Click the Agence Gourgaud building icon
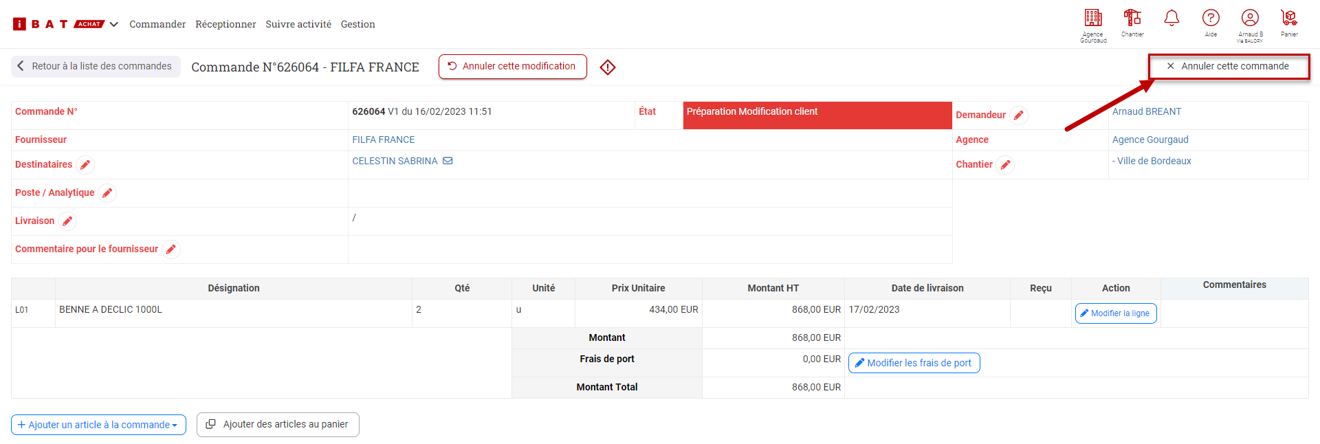Screen dimensions: 1320x444 click(x=1092, y=19)
